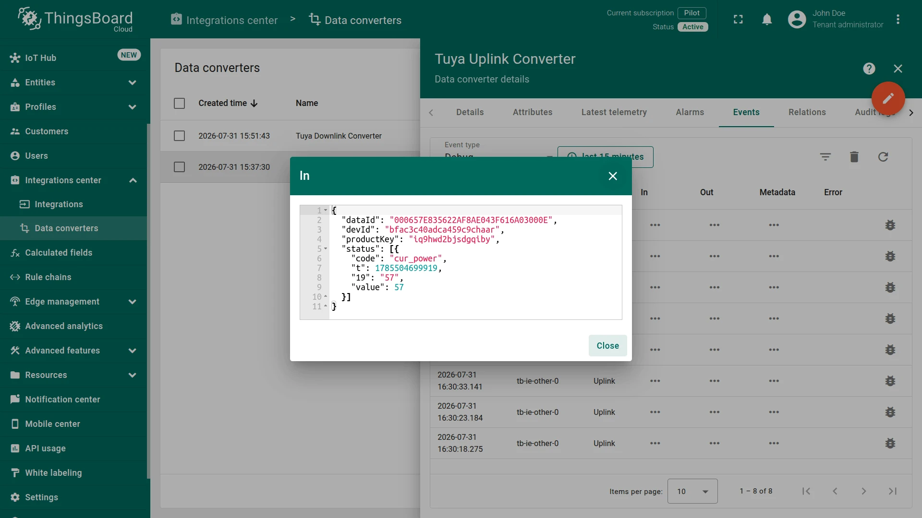Open the Alarms tab
922x518 pixels.
690,112
